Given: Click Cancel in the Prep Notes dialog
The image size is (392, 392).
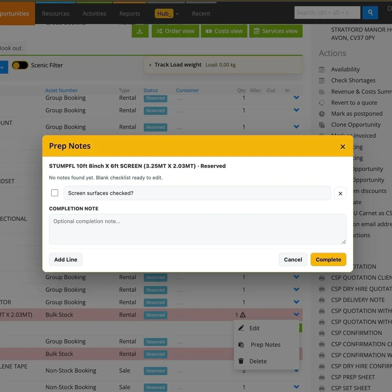Looking at the screenshot, I should click(293, 259).
